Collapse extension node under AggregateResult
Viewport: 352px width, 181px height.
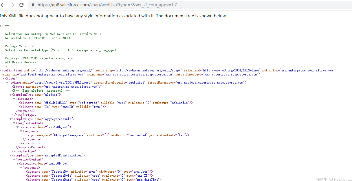pos(17,127)
